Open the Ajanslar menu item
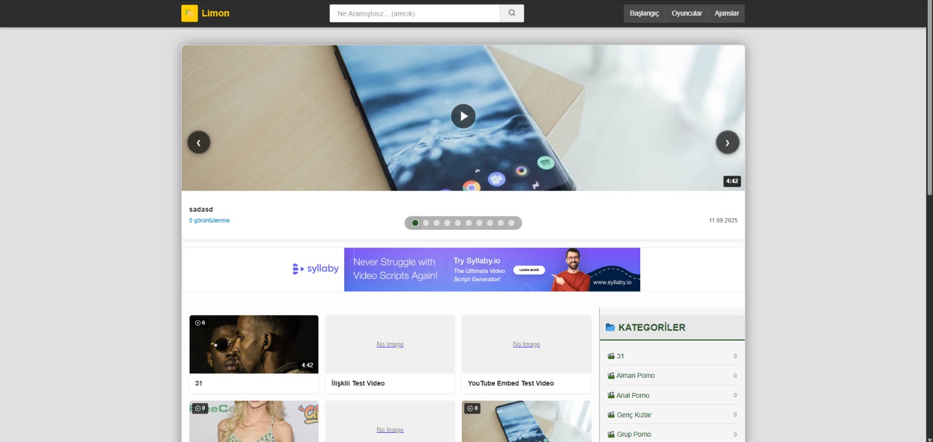 click(727, 13)
